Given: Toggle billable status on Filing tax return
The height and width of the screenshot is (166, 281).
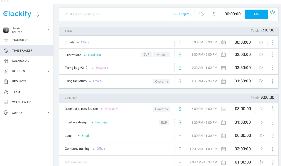Looking at the screenshot, I should point(180,81).
